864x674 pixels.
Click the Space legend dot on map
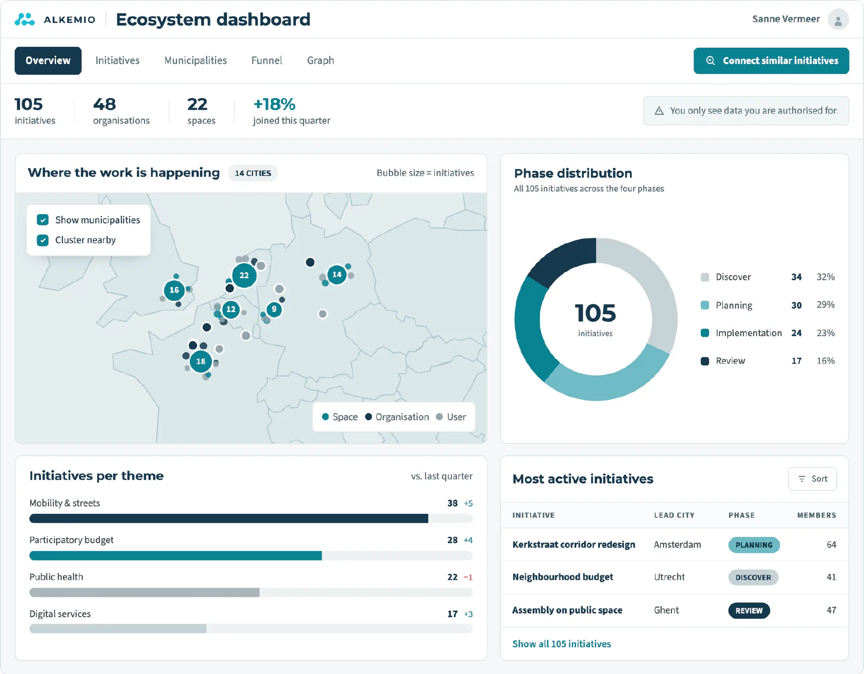325,417
